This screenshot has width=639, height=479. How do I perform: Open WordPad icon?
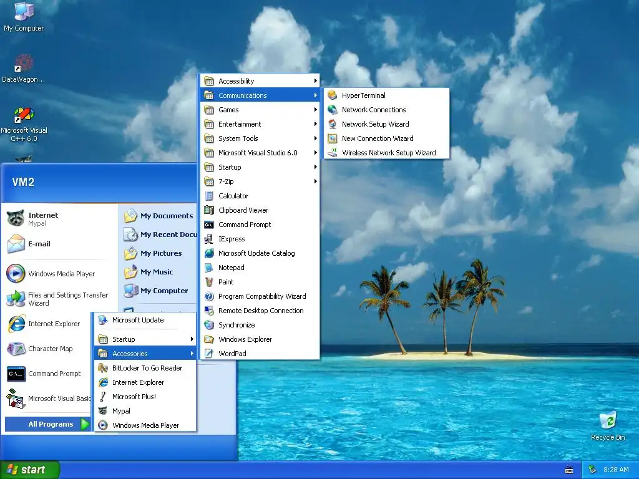pyautogui.click(x=209, y=354)
